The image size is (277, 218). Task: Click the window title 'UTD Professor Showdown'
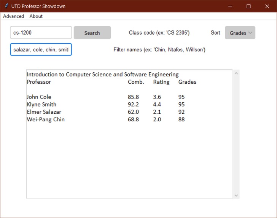coord(38,6)
